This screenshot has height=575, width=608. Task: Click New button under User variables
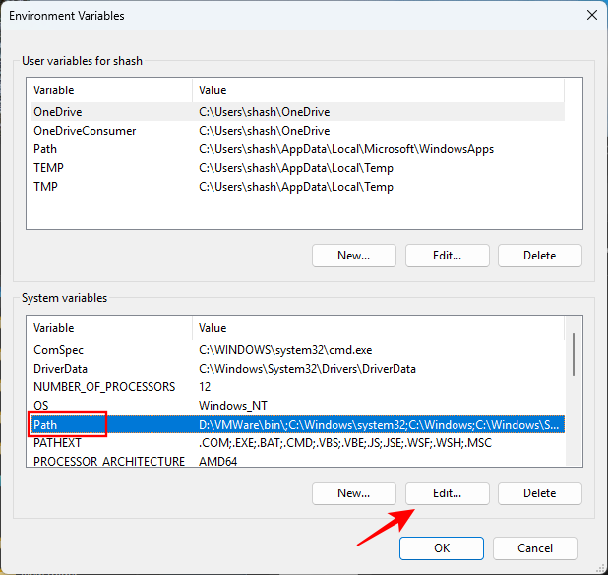tap(353, 256)
